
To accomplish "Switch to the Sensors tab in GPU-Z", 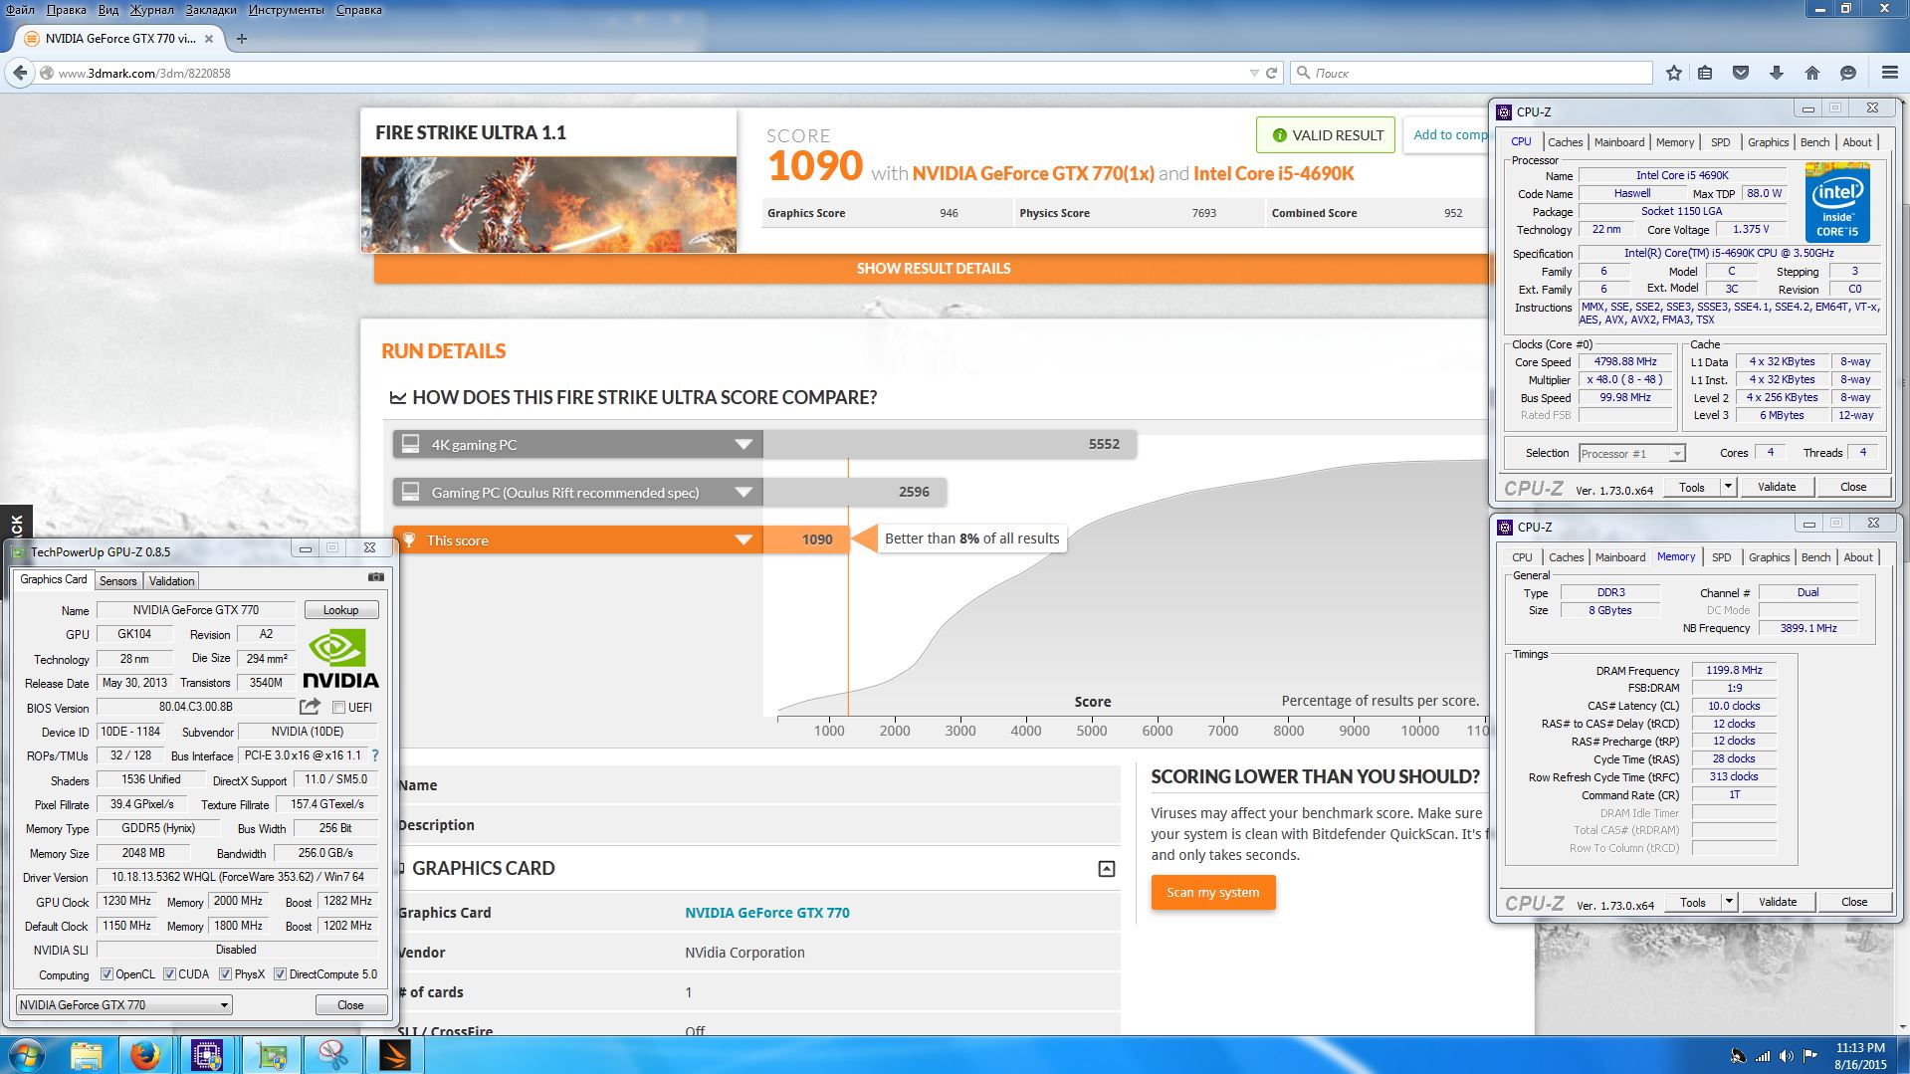I will [x=117, y=580].
